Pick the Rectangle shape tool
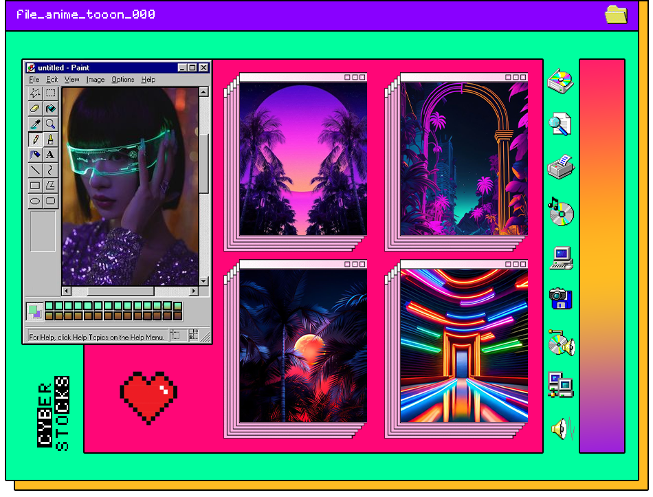Image resolution: width=653 pixels, height=497 pixels. pyautogui.click(x=35, y=186)
